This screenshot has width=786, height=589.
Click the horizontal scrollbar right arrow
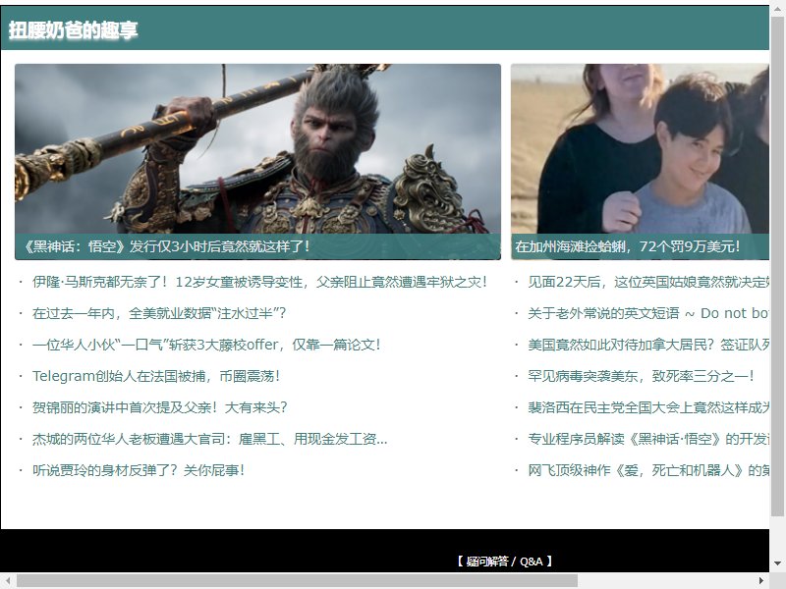(761, 581)
